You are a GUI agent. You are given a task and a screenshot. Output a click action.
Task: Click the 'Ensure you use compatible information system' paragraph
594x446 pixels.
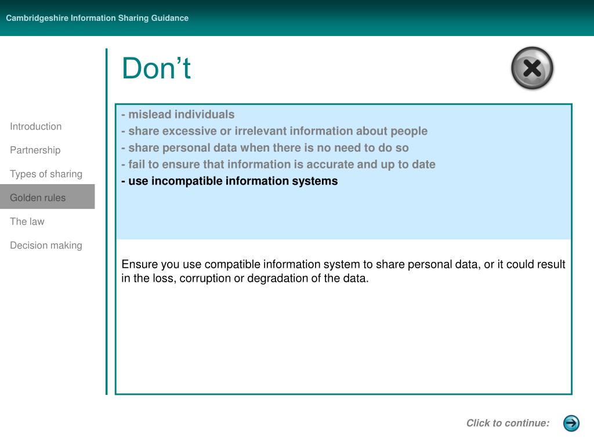(x=343, y=271)
